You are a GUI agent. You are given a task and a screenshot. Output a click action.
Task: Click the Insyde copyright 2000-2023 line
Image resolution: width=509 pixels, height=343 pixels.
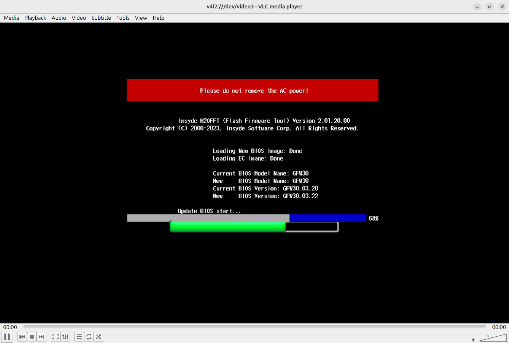252,128
